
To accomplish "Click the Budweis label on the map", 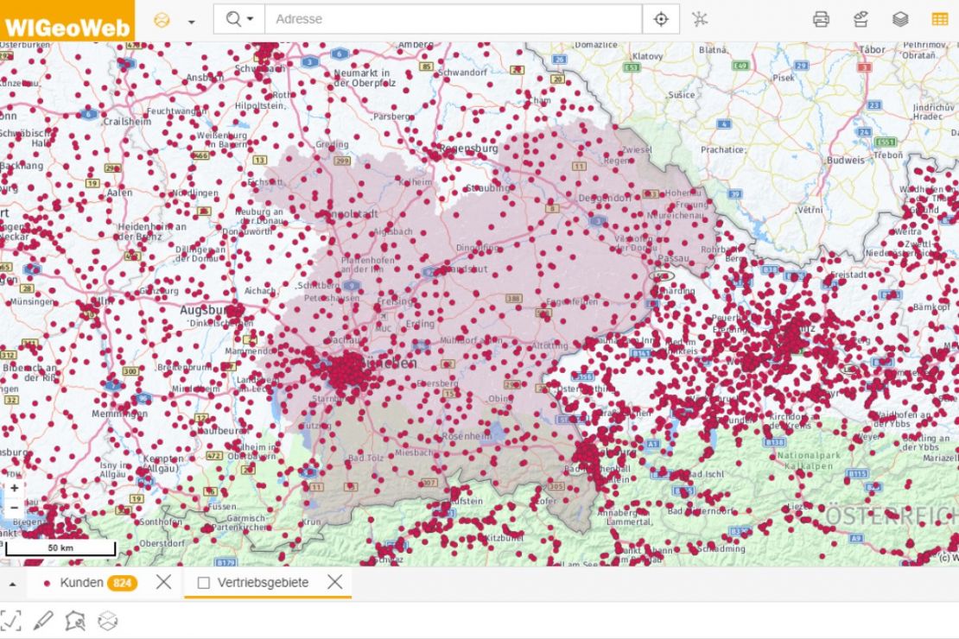I will coord(846,161).
